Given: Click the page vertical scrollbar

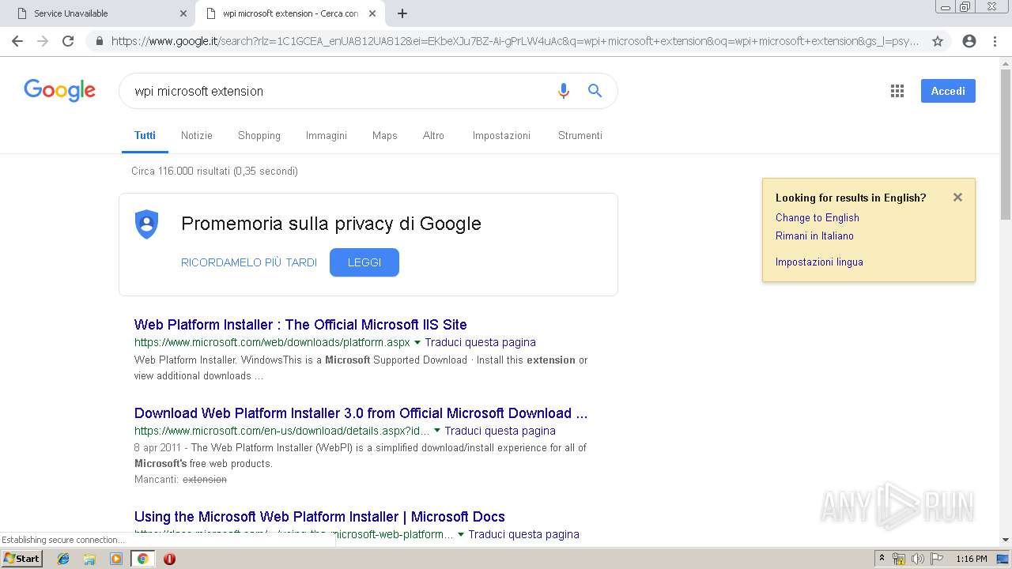Looking at the screenshot, I should click(x=1006, y=146).
